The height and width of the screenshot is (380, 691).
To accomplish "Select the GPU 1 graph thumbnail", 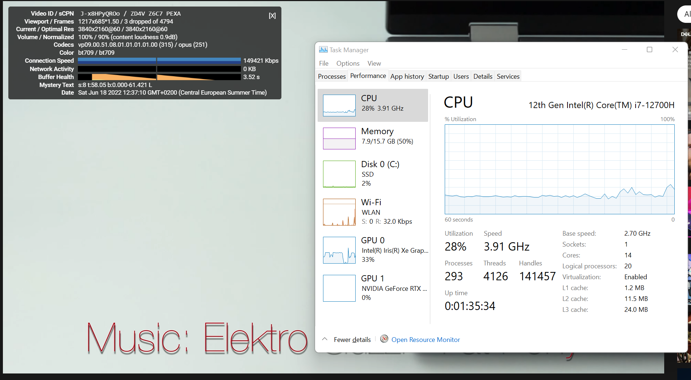I will pos(339,288).
